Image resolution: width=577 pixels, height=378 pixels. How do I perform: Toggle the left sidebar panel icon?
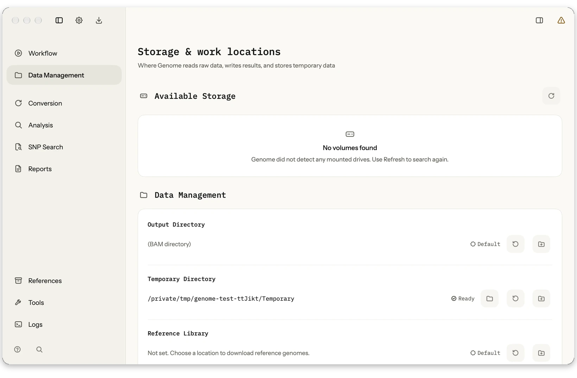tap(59, 20)
